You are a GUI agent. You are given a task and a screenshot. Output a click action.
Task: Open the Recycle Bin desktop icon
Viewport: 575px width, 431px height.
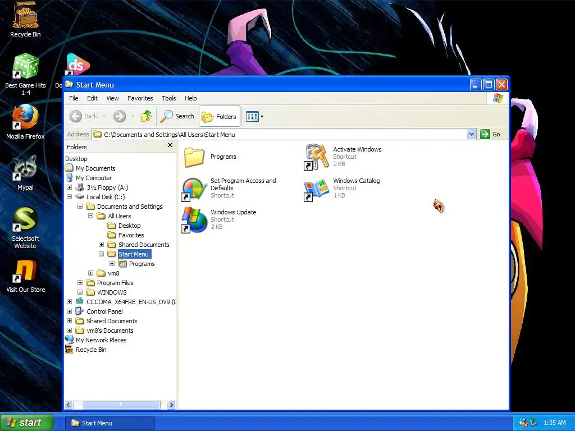(25, 19)
